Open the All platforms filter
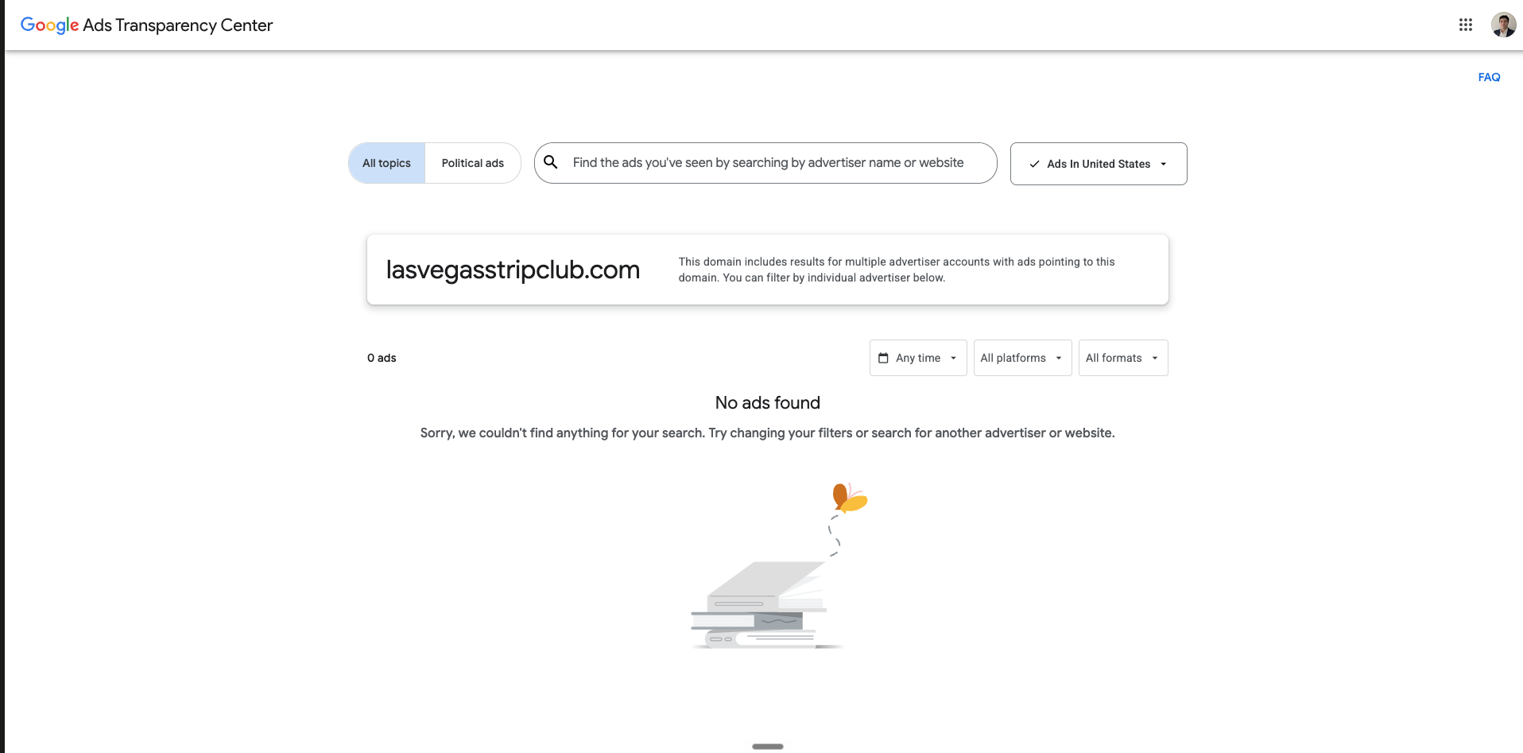Image resolution: width=1523 pixels, height=753 pixels. 1022,358
